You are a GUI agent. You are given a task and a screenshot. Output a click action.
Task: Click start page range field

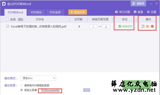(x=93, y=26)
